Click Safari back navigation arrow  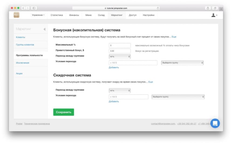(x=23, y=8)
